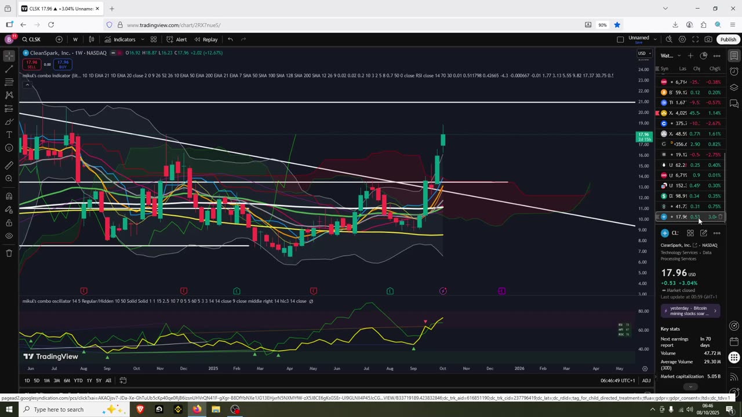
Task: Expand the favorite indicators dropdown arrow
Action: (x=142, y=39)
